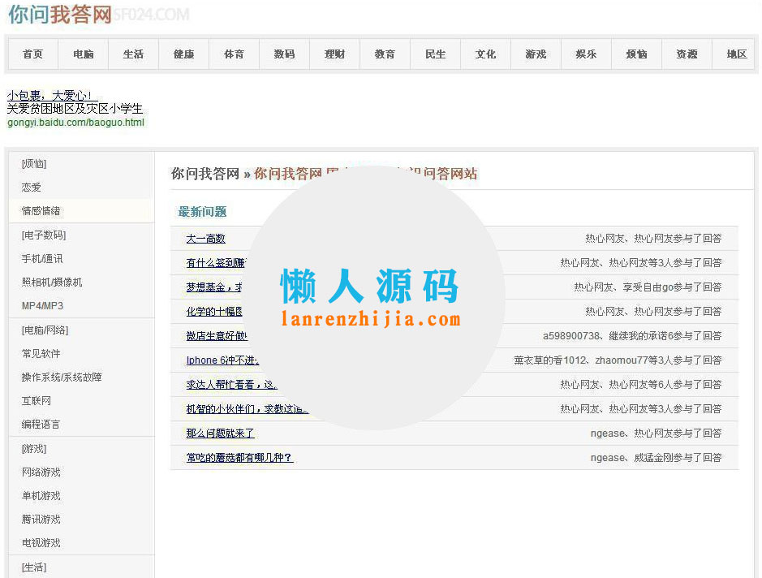
Task: Select 手机/通讯 from the sidebar list
Action: click(42, 258)
